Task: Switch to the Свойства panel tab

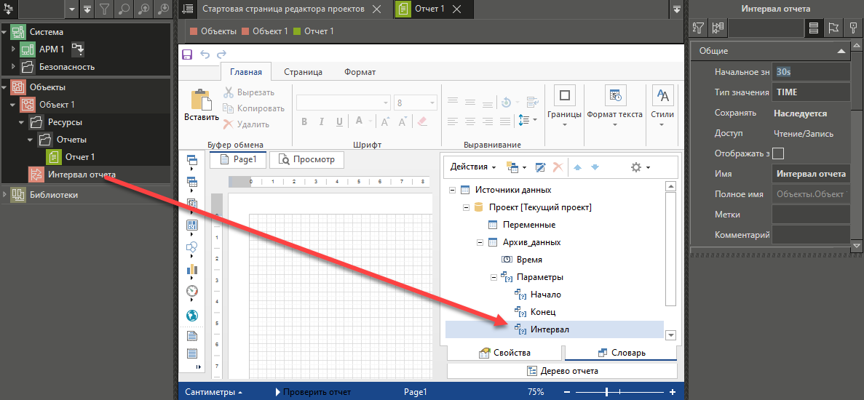Action: click(x=504, y=353)
